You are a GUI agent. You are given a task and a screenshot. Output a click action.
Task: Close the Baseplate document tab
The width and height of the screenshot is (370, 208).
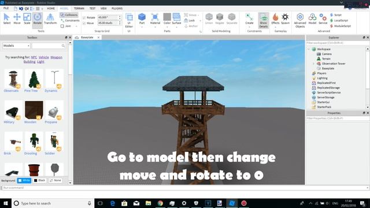[98, 38]
